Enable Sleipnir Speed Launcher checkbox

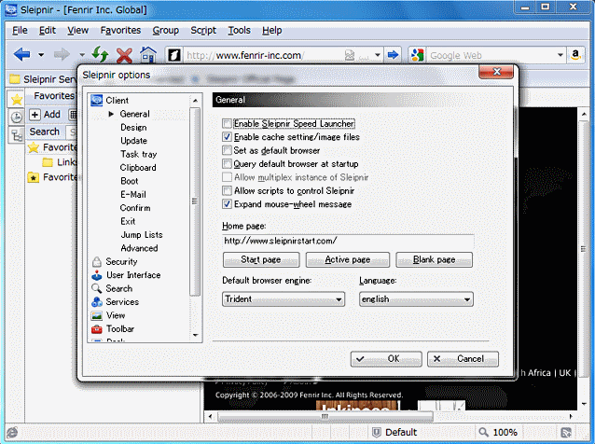pos(227,124)
